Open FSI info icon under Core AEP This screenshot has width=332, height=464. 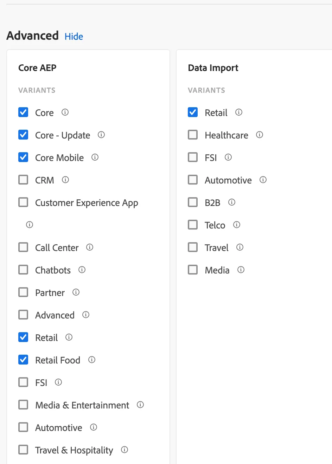point(58,382)
